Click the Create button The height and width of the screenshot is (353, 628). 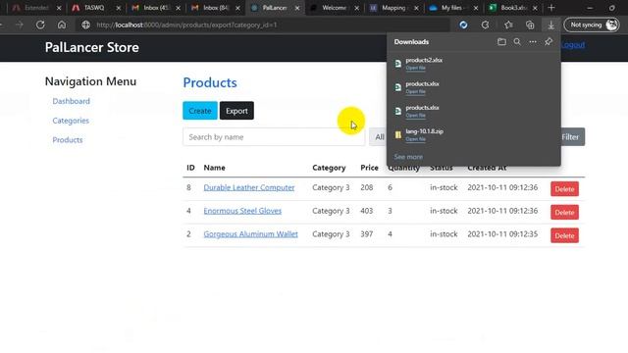pyautogui.click(x=200, y=111)
